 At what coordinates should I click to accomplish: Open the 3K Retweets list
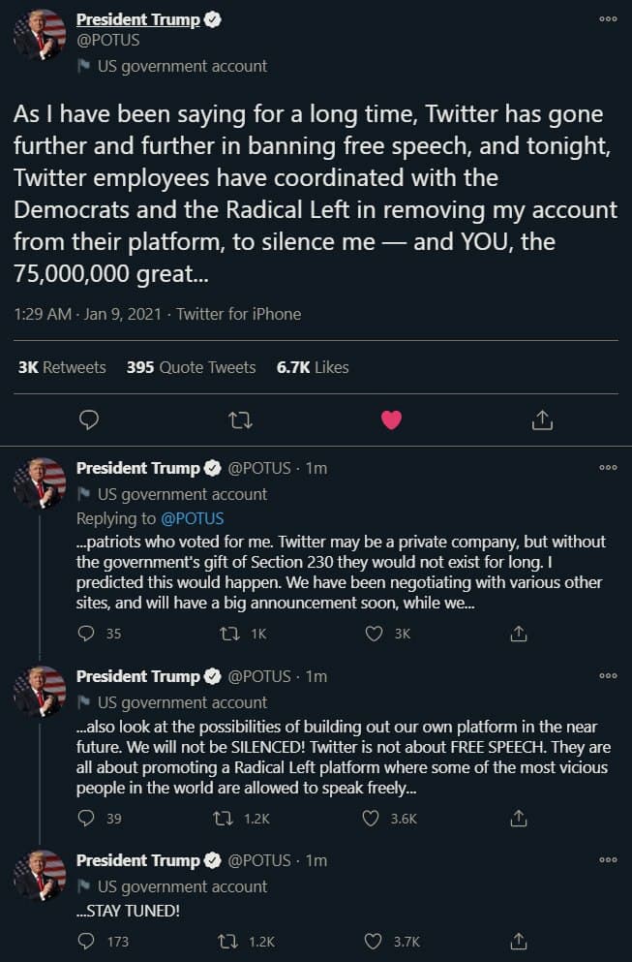click(x=63, y=367)
